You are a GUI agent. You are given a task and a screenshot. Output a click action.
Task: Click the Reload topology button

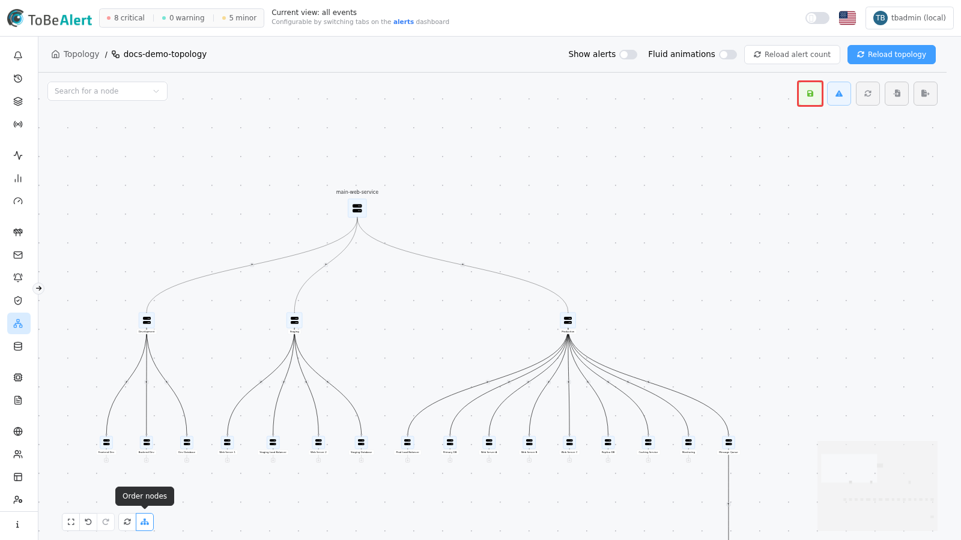tap(891, 55)
